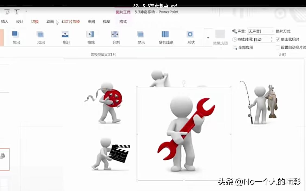Switch to the 动画 (Animations) ribbon tab
Viewport: 306px width, 191px height.
(50, 22)
